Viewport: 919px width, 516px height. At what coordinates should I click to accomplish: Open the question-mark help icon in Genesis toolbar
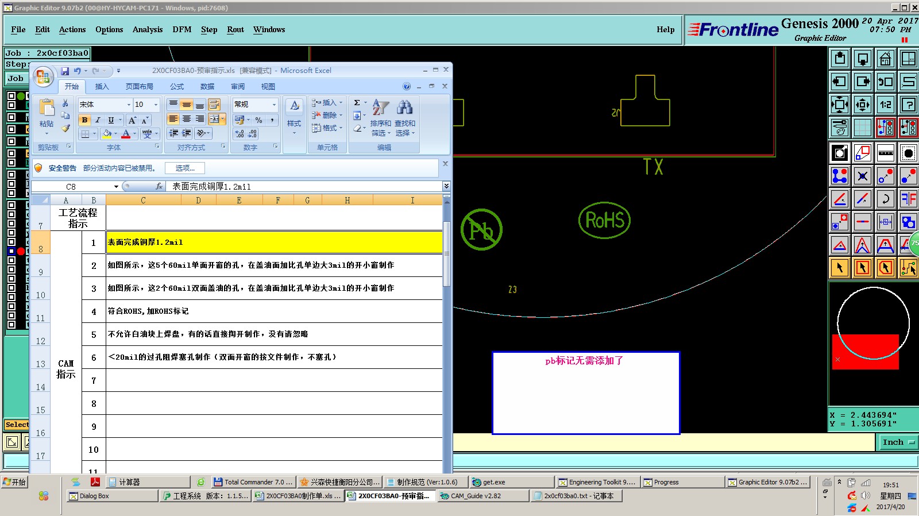(x=908, y=105)
